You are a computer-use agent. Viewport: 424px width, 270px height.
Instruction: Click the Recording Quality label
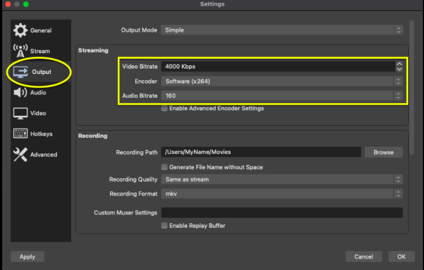tap(133, 179)
